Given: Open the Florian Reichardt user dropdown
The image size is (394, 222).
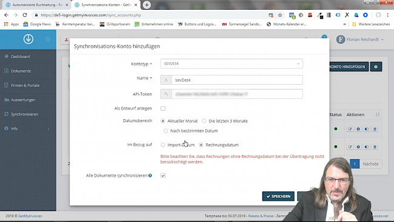Looking at the screenshot, I should 360,39.
